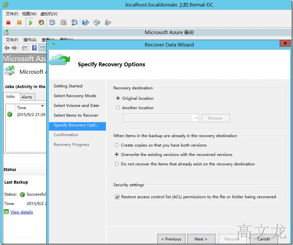The image size is (293, 245).
Task: Click the Select Items to Recover step
Action: tap(76, 115)
